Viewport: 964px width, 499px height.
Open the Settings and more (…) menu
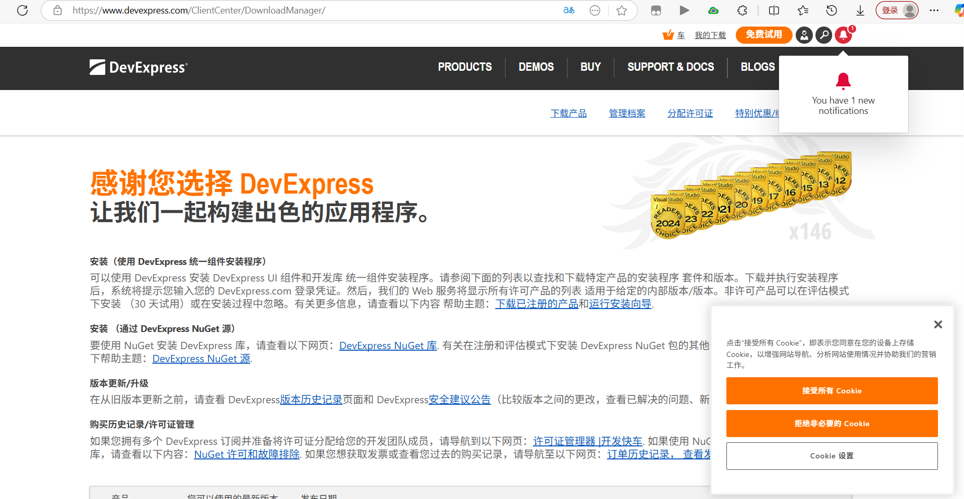[934, 10]
